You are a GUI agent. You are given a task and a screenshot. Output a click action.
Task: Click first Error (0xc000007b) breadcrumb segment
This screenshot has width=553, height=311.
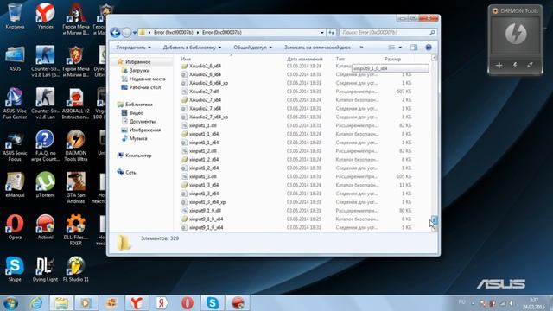[173, 33]
